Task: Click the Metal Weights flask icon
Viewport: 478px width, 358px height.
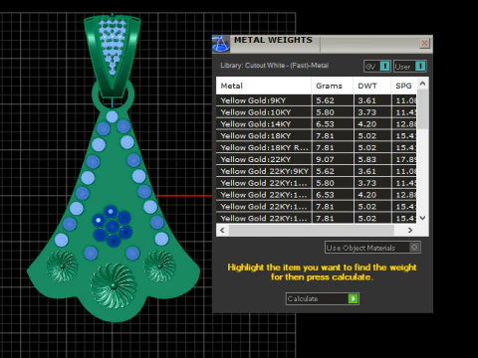Action: coord(220,44)
